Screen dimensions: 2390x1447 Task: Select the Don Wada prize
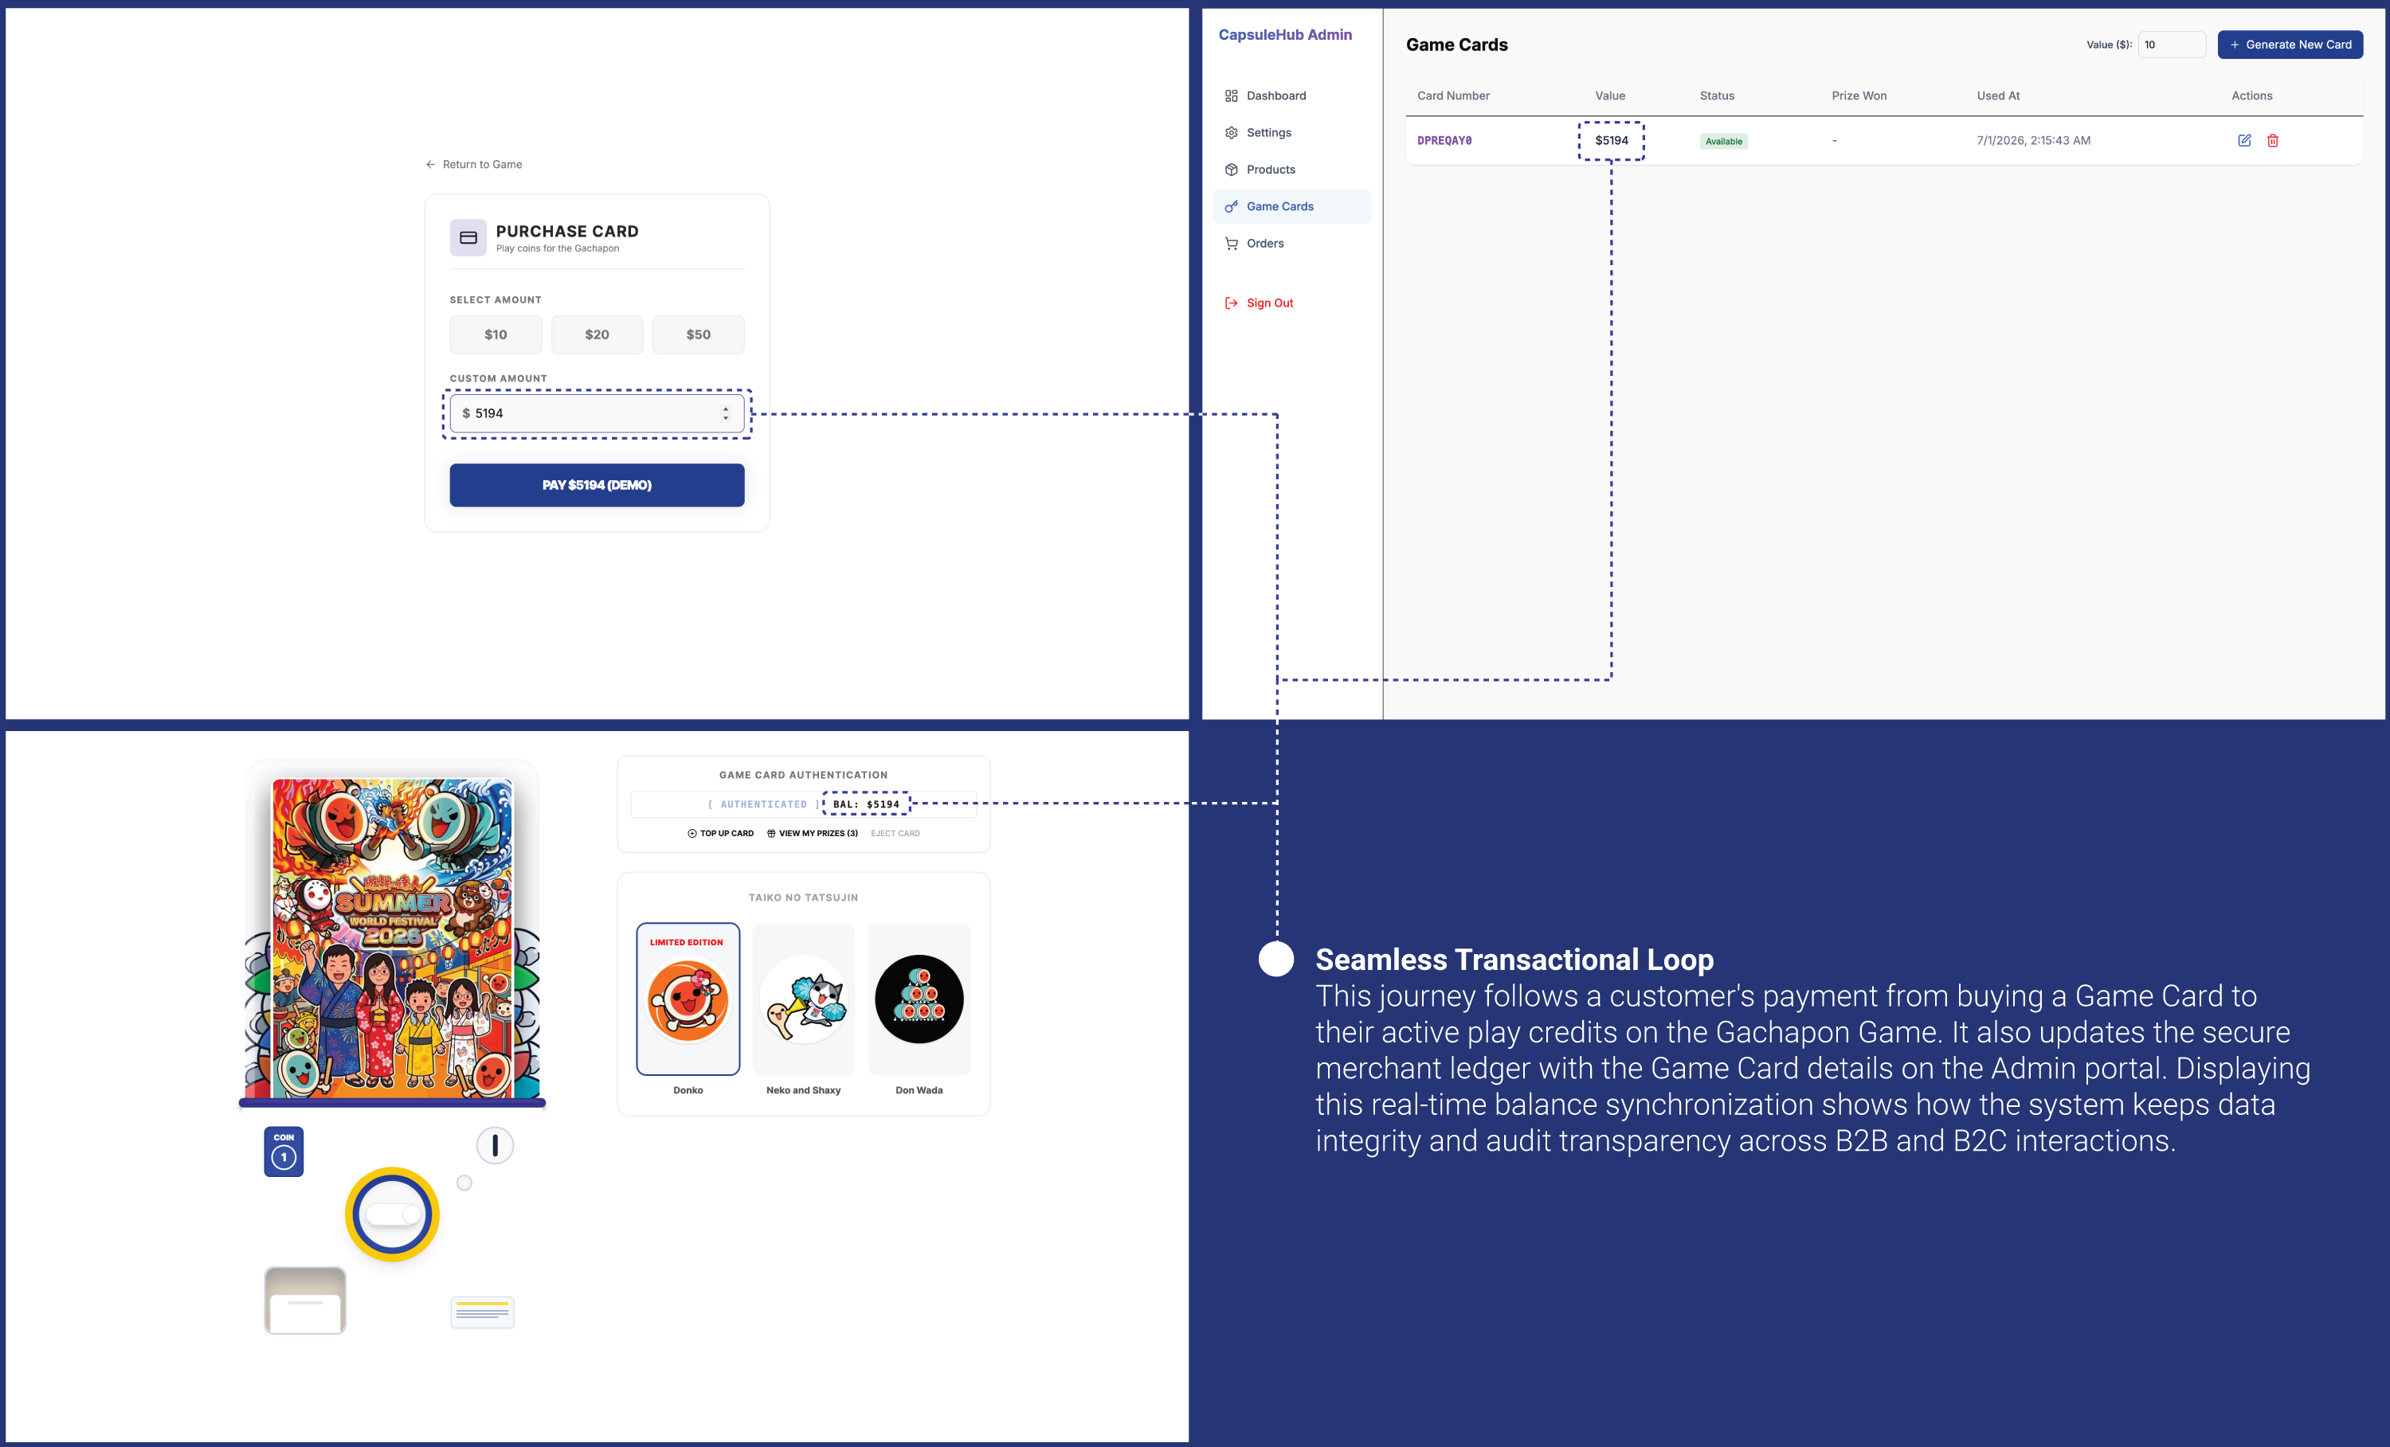click(919, 999)
